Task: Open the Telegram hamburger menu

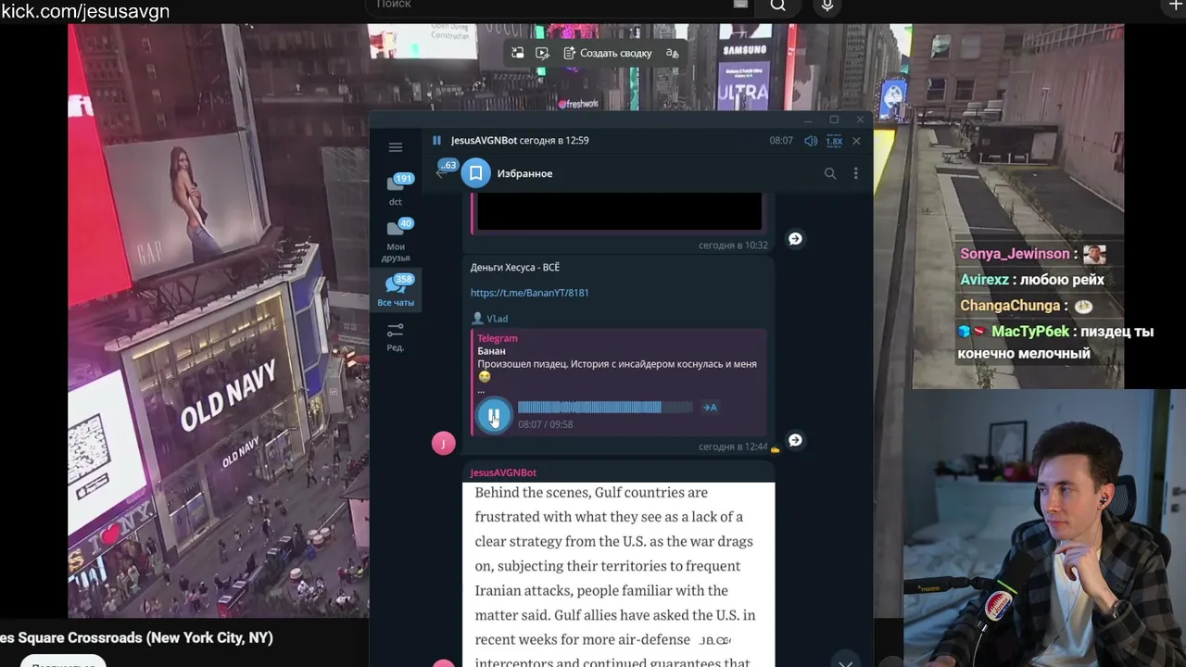Action: pos(396,147)
